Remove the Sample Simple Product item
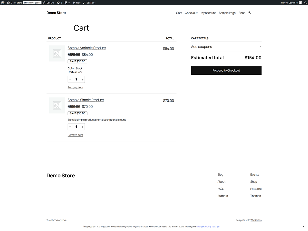This screenshot has height=231, width=308. pyautogui.click(x=75, y=135)
